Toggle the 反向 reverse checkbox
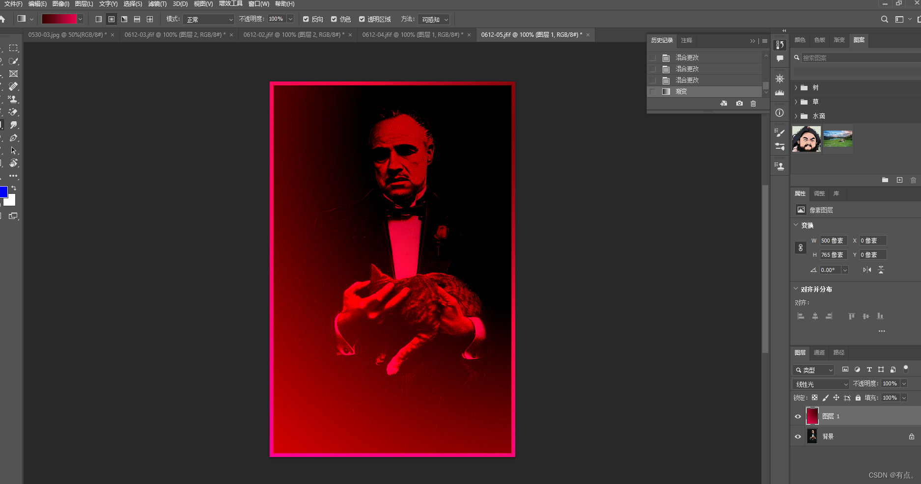Screen dimensions: 921x484 tap(306, 19)
